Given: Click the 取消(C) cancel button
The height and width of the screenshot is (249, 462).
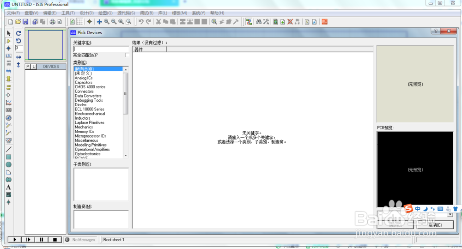Looking at the screenshot, I should click(x=435, y=225).
